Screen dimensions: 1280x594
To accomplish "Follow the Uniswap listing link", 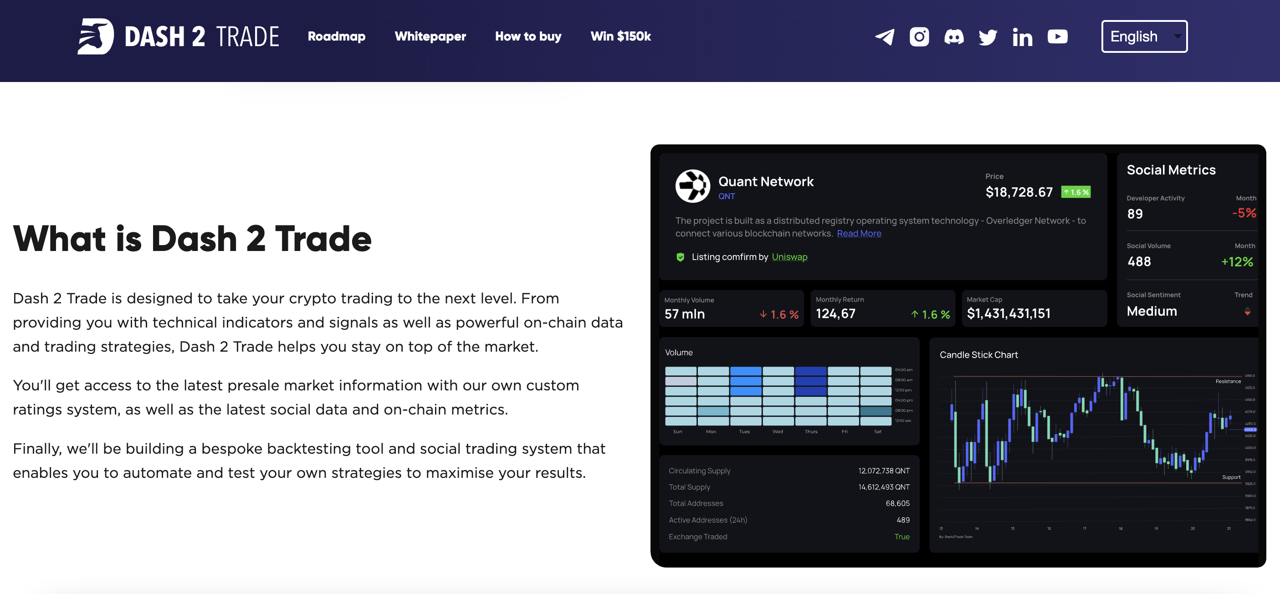I will [x=789, y=256].
